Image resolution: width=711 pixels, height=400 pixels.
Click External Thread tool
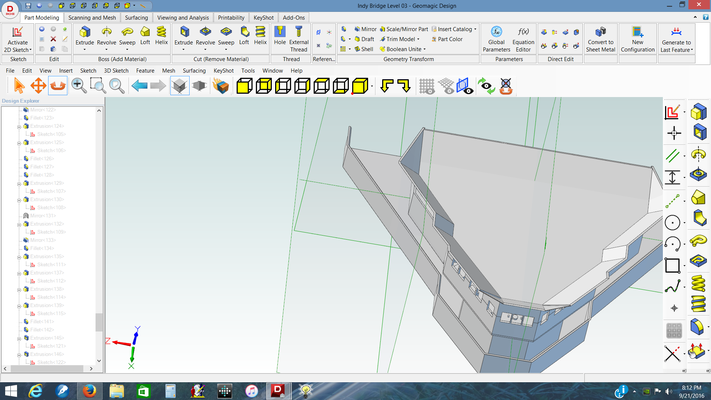click(x=299, y=39)
